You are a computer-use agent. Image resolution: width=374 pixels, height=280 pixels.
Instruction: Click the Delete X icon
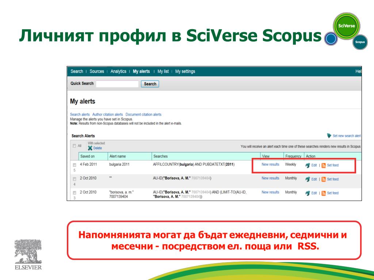pos(90,148)
